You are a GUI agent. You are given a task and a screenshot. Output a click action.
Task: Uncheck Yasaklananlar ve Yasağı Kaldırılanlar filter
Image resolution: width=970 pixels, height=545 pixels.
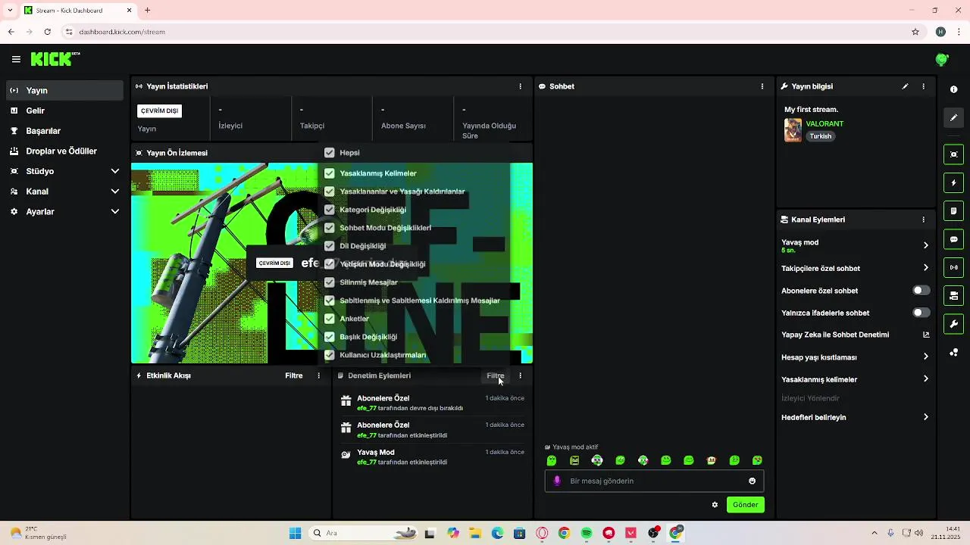pyautogui.click(x=329, y=192)
